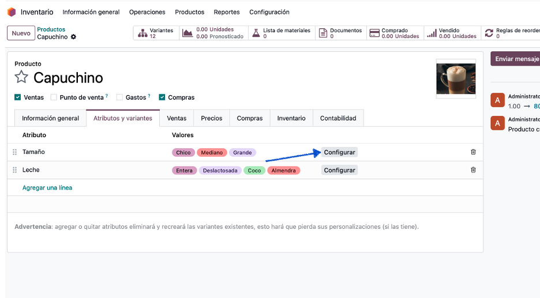
Task: Uncheck the Ventas checkbox
Action: (18, 97)
